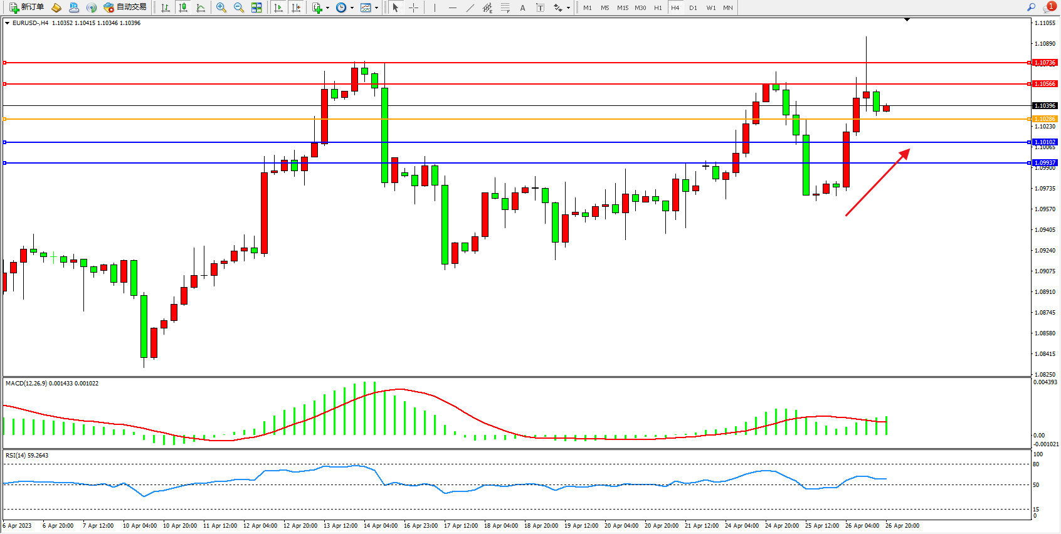Image resolution: width=1061 pixels, height=534 pixels.
Task: Click the New Order (新订单) button
Action: pos(26,8)
